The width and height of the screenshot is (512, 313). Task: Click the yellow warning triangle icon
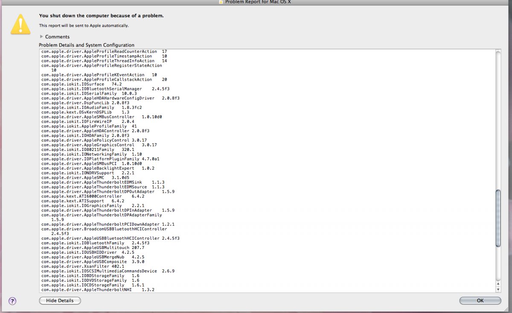point(21,23)
